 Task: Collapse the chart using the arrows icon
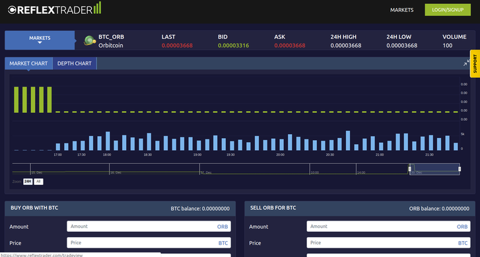pyautogui.click(x=466, y=63)
